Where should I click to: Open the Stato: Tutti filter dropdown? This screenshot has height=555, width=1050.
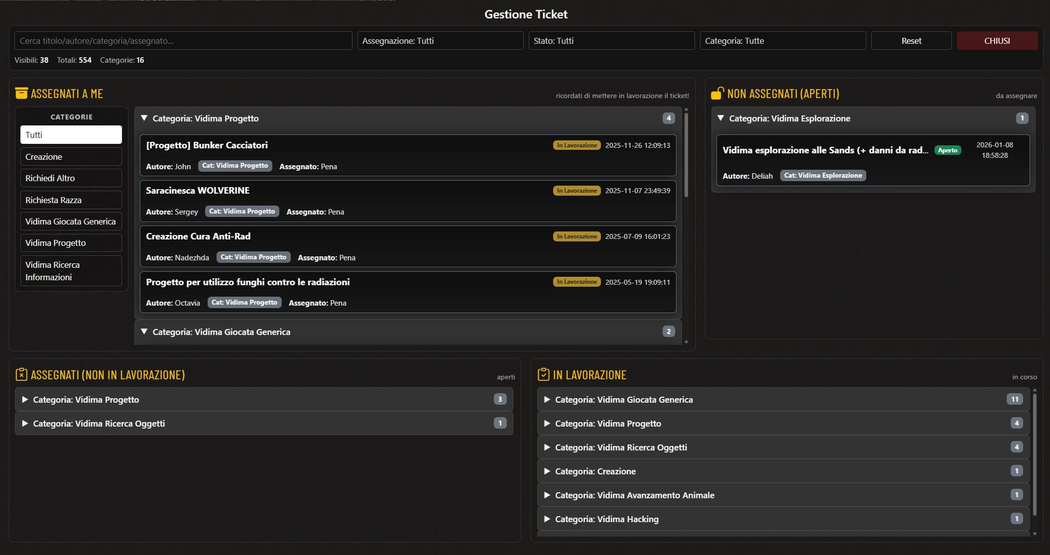pyautogui.click(x=611, y=41)
